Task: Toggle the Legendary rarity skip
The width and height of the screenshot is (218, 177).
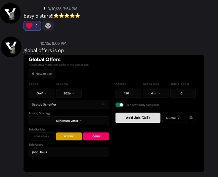Action: click(x=42, y=136)
